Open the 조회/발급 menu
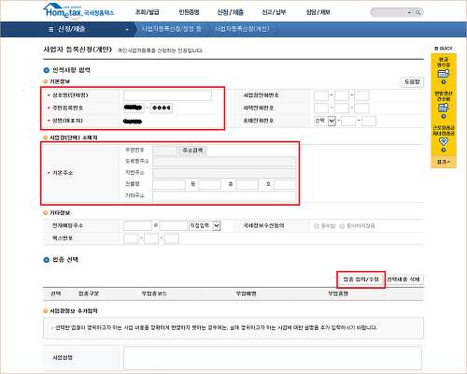Viewport: 467px width, 374px height. coord(147,12)
